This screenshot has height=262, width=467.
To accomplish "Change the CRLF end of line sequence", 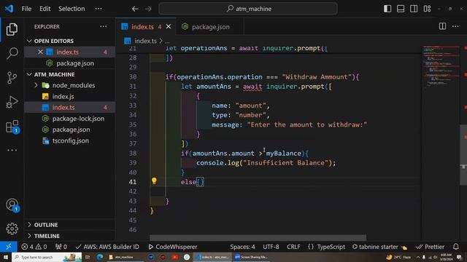I will (x=293, y=247).
